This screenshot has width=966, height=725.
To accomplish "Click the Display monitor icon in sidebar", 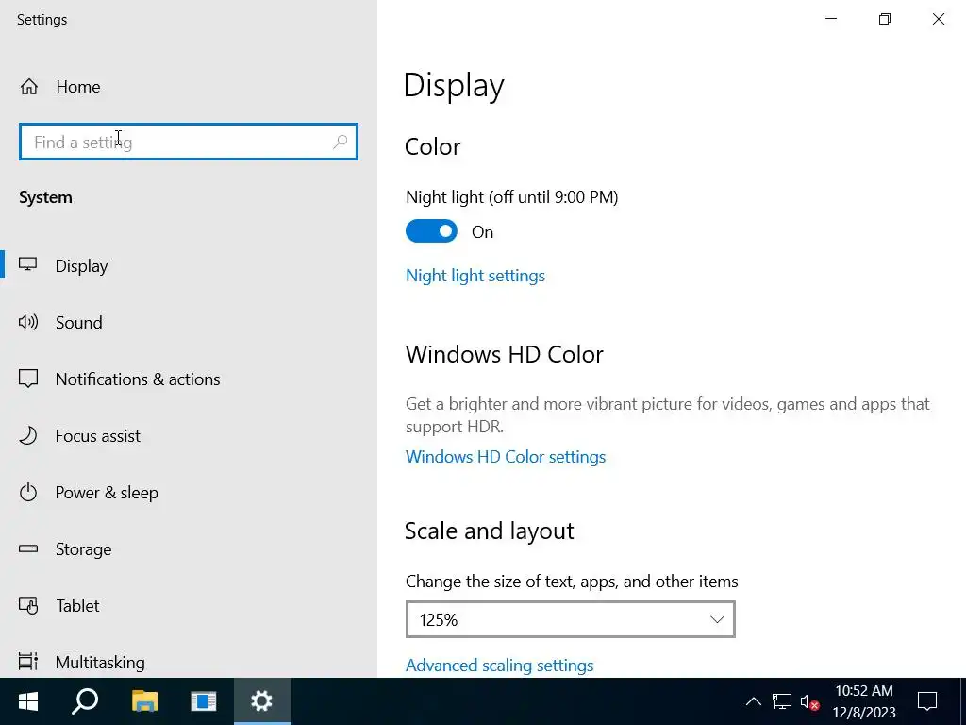I will (27, 265).
